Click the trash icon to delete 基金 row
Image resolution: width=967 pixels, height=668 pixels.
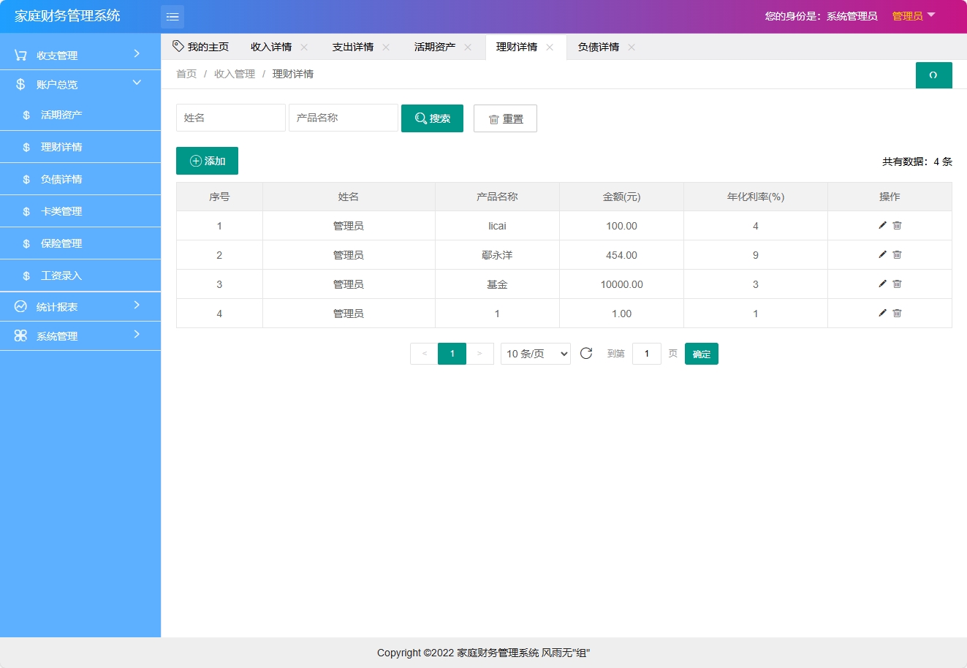[897, 284]
